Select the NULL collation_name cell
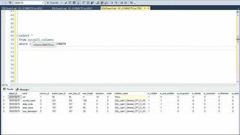The width and height of the screenshot is (240, 135). [130, 97]
